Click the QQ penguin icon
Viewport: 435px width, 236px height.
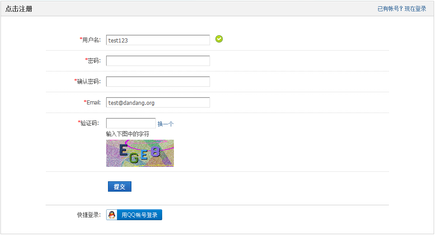[x=112, y=215]
